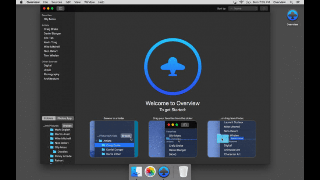Open the View menu
The height and width of the screenshot is (180, 320).
pos(77,2)
